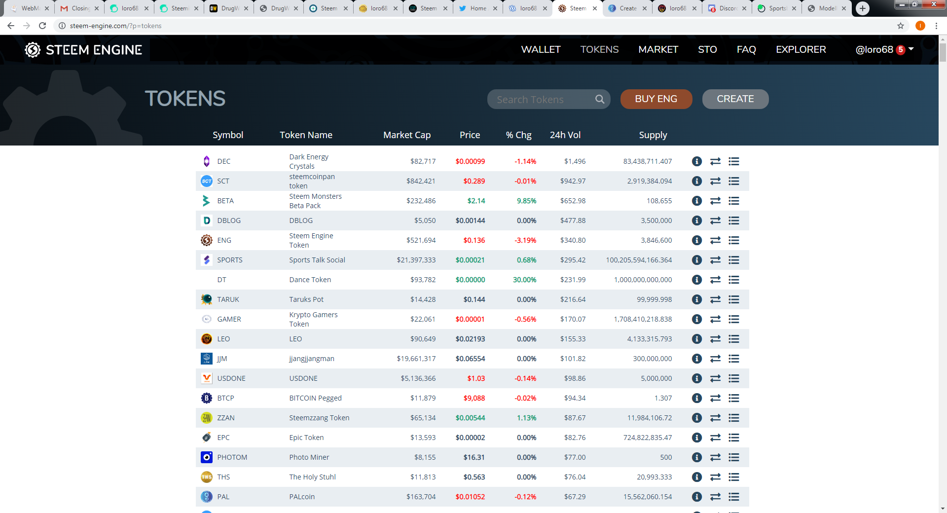The width and height of the screenshot is (947, 513).
Task: View info icon for Dance Token (DT)
Action: coord(696,280)
